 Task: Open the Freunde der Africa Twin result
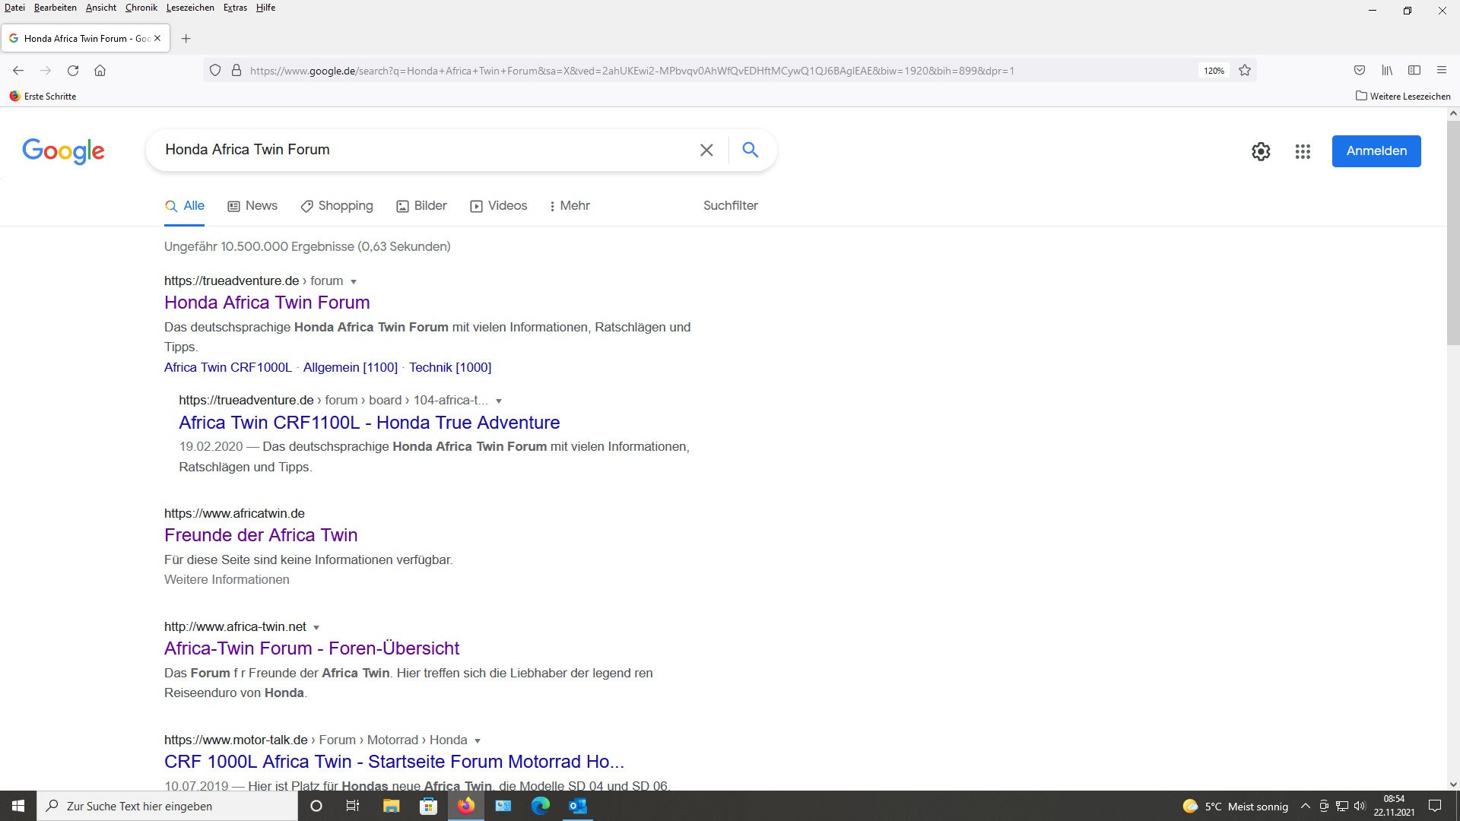click(x=261, y=535)
